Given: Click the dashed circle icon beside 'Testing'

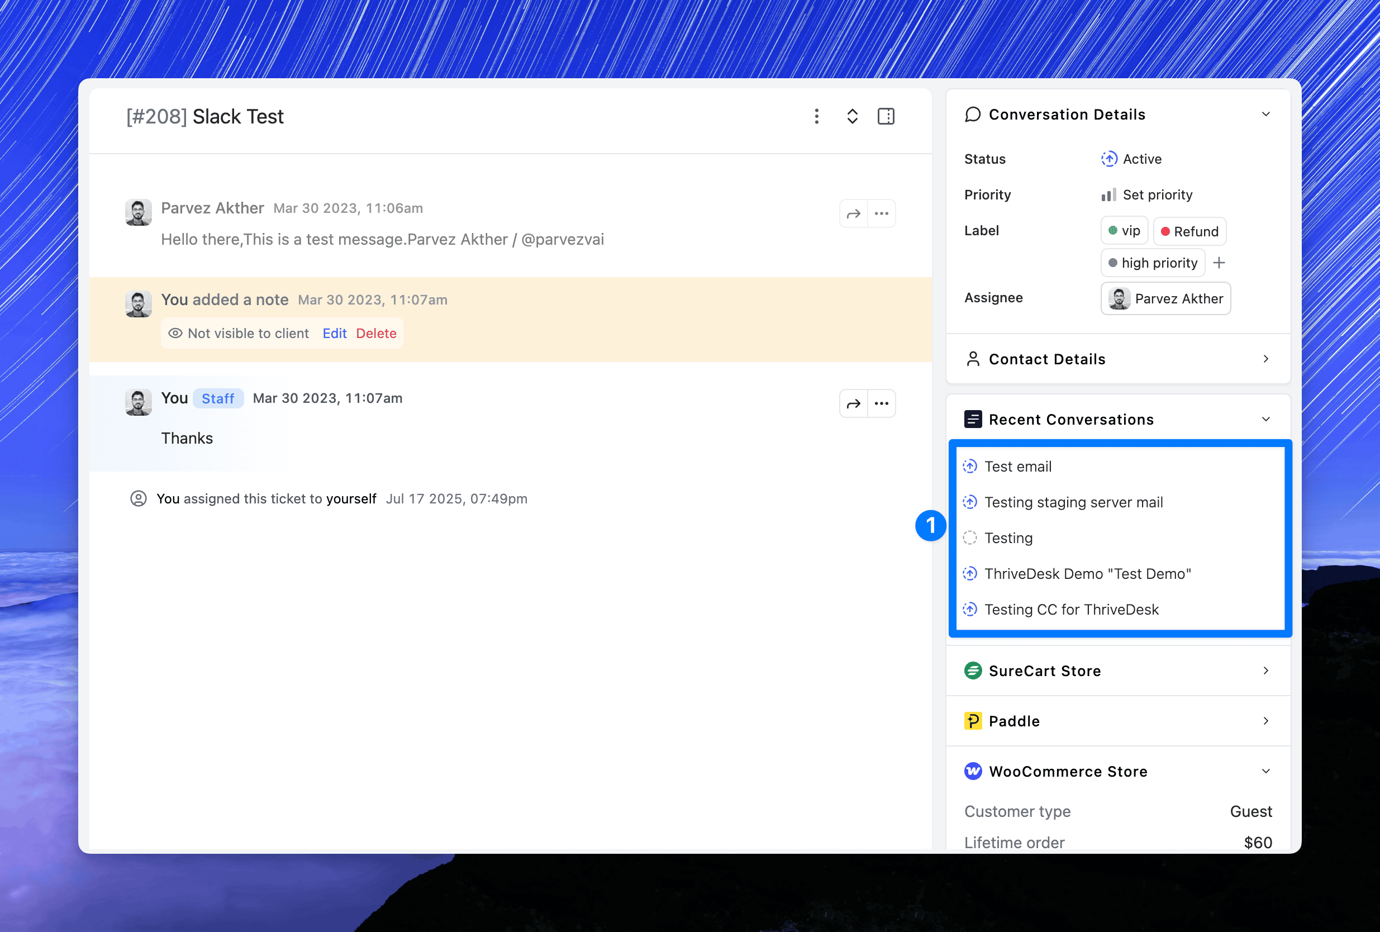Looking at the screenshot, I should click(970, 538).
